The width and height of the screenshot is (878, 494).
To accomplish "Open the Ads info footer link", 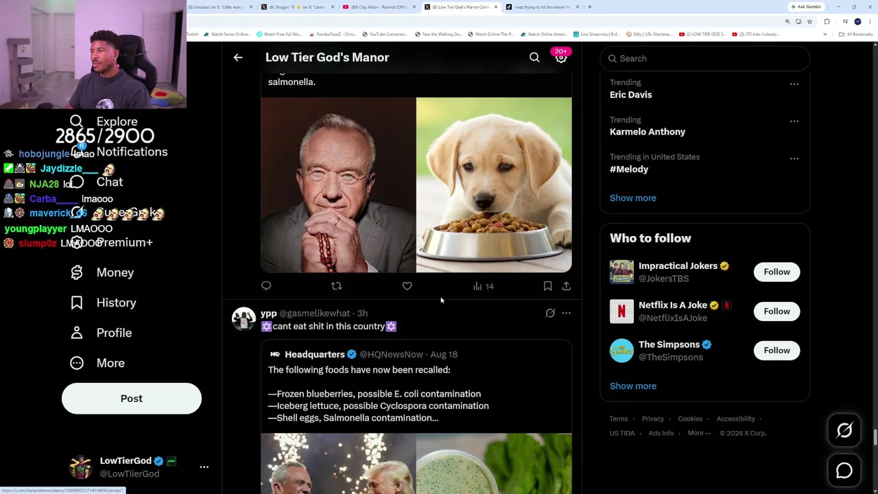I will click(661, 433).
